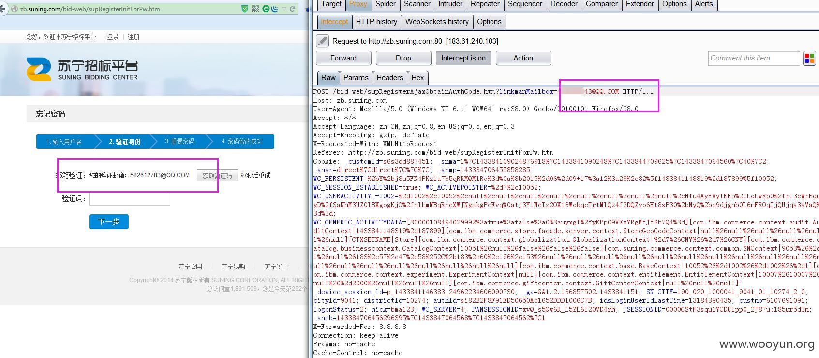Click the Referer header line in request
Image resolution: width=819 pixels, height=358 pixels.
click(x=433, y=153)
